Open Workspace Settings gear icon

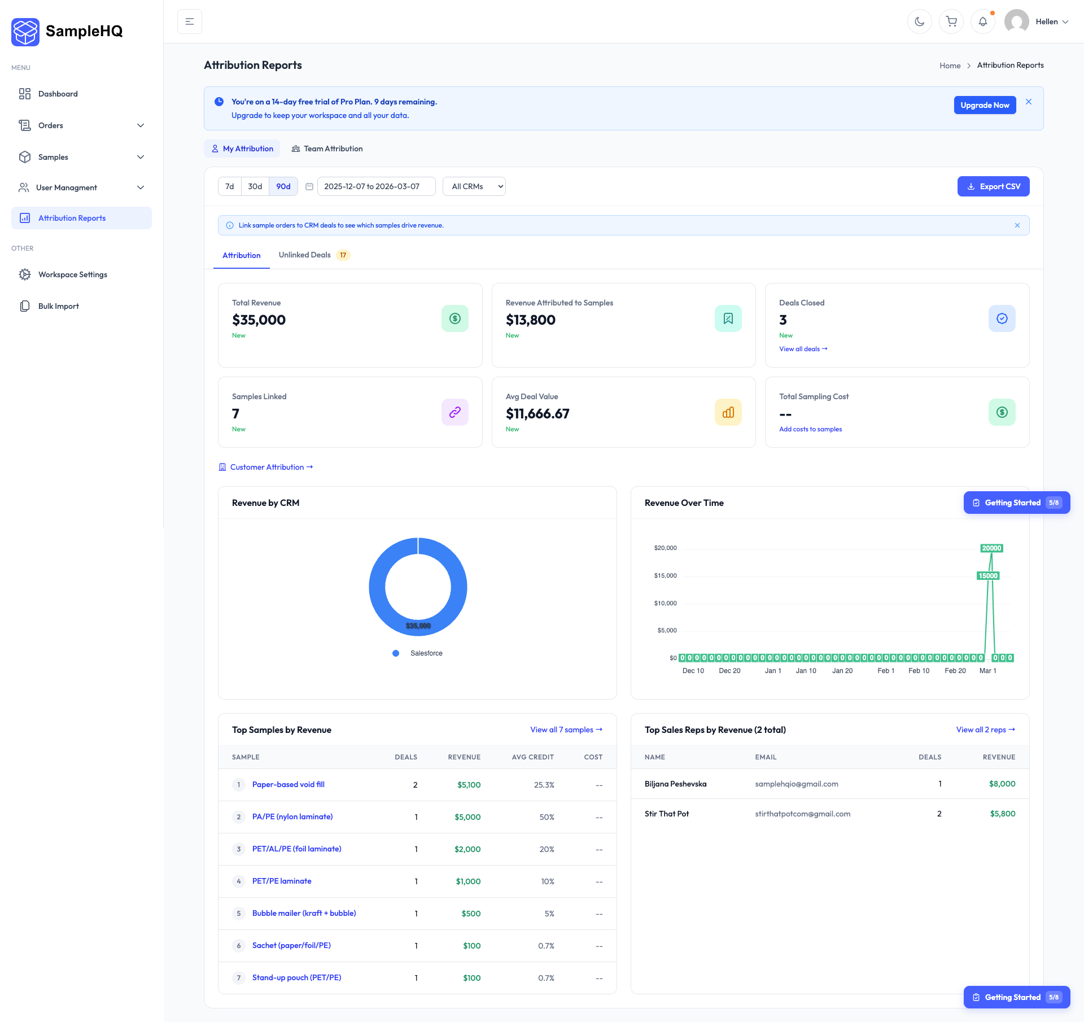(25, 274)
